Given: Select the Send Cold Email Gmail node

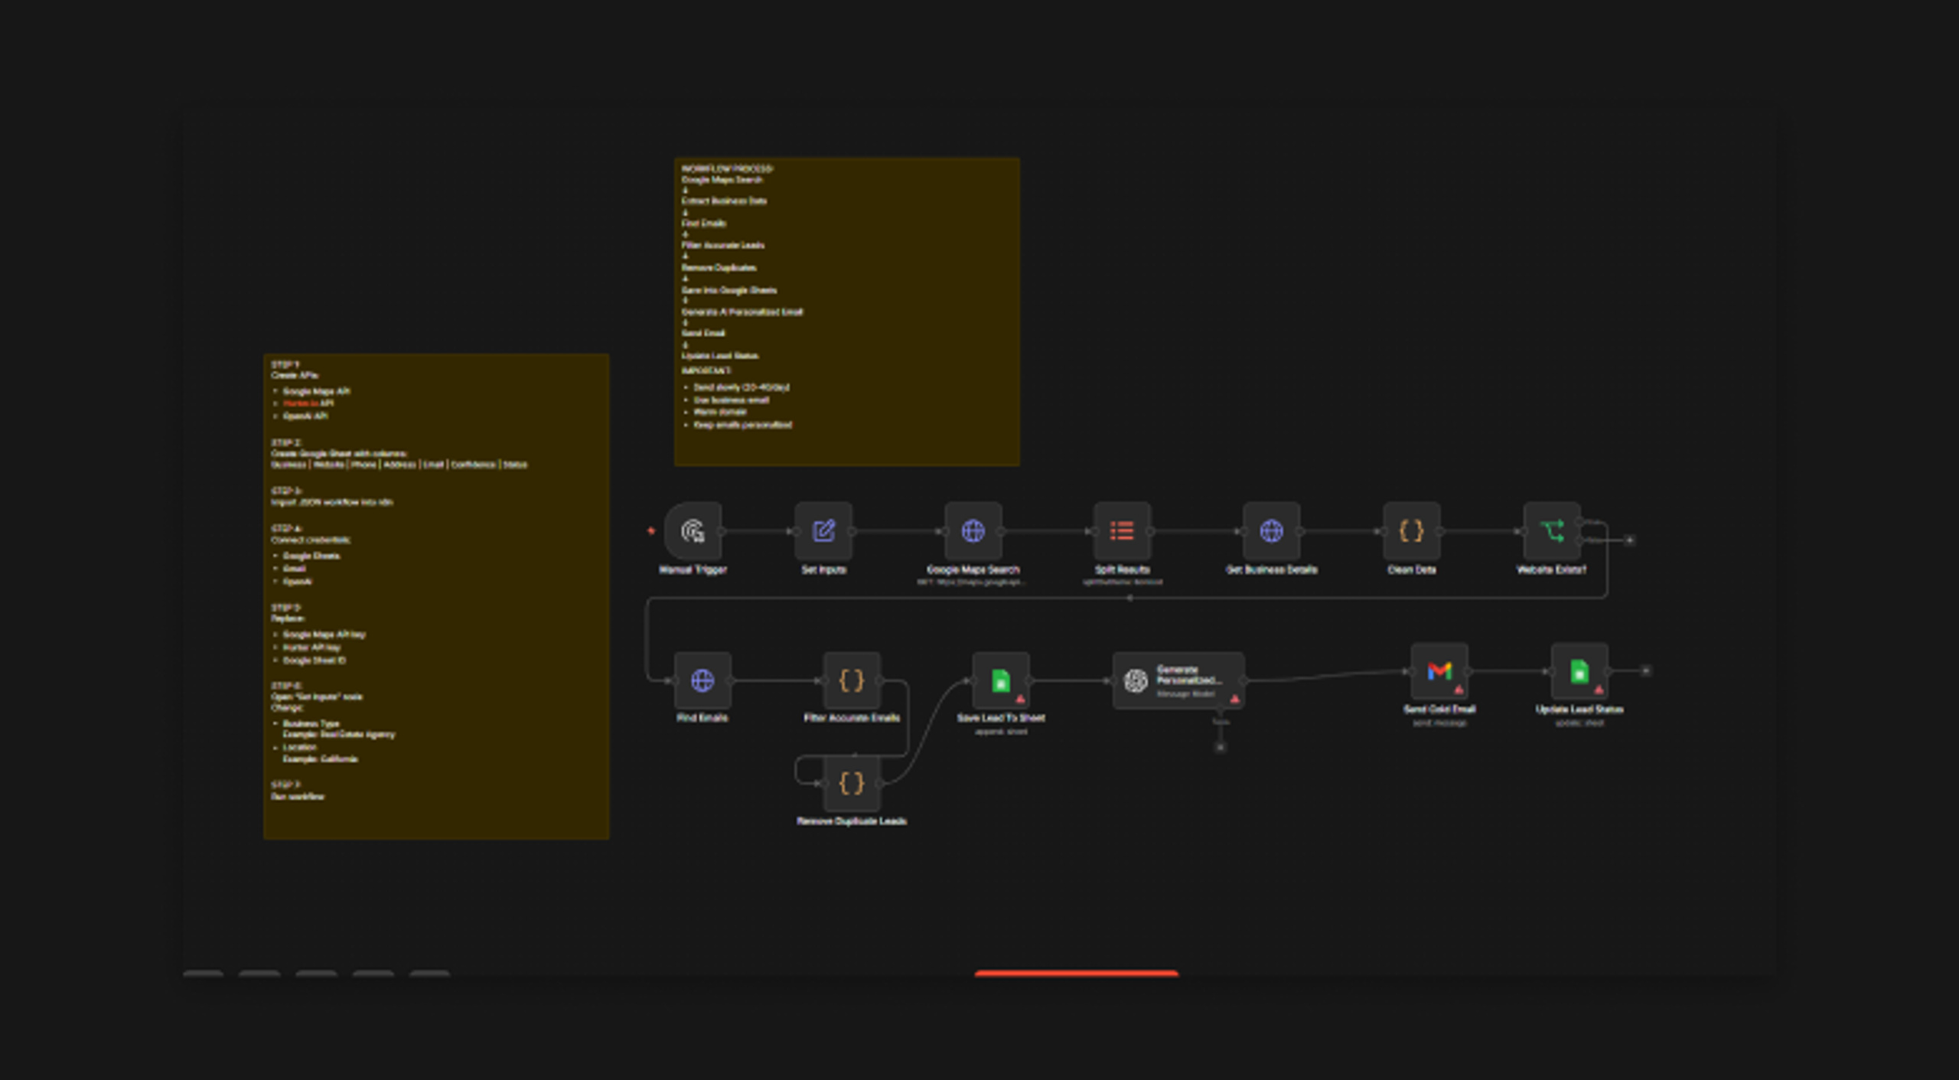Looking at the screenshot, I should point(1439,671).
